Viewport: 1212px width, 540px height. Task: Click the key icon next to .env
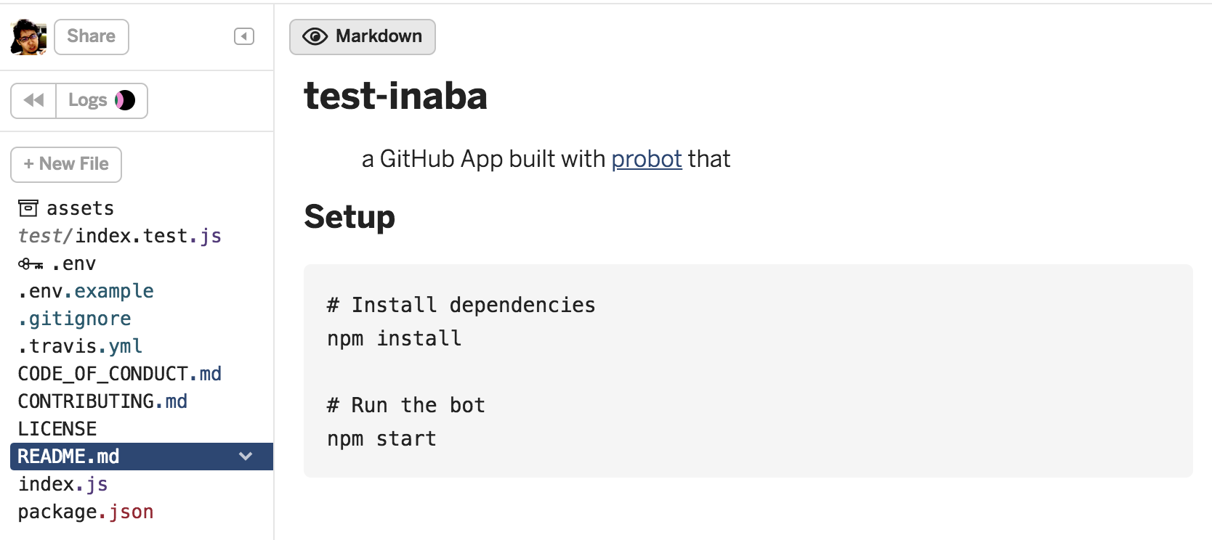point(31,264)
